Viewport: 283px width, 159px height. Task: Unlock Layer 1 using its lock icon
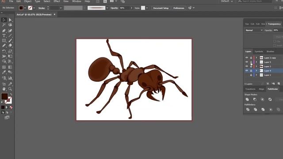pyautogui.click(x=251, y=75)
